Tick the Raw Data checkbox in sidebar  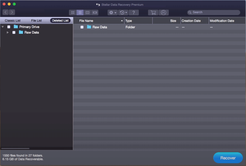click(14, 32)
